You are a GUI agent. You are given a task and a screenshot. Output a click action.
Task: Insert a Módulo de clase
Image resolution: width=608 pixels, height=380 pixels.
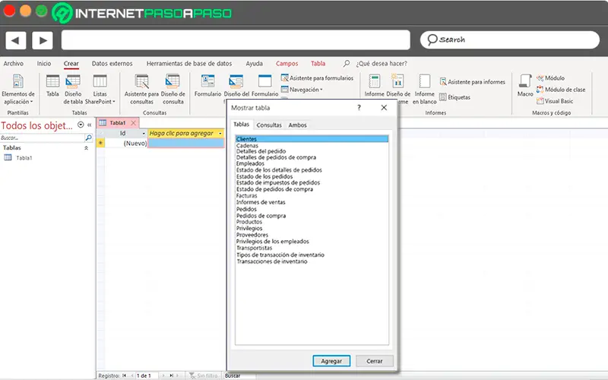561,90
